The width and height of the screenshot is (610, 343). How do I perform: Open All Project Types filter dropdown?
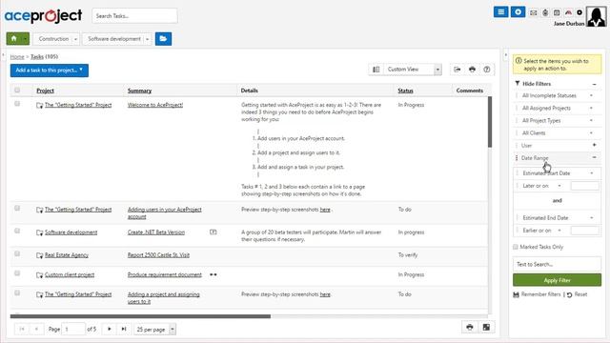coord(557,121)
